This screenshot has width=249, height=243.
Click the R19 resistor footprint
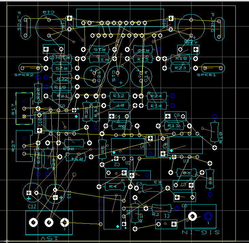[x=62, y=87]
